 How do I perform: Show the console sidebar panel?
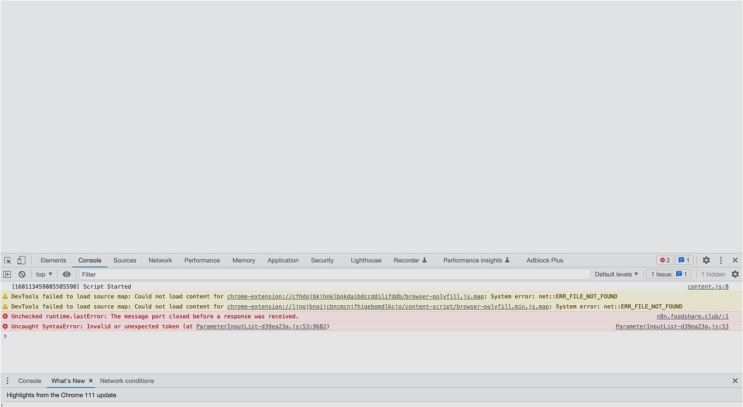coord(7,274)
